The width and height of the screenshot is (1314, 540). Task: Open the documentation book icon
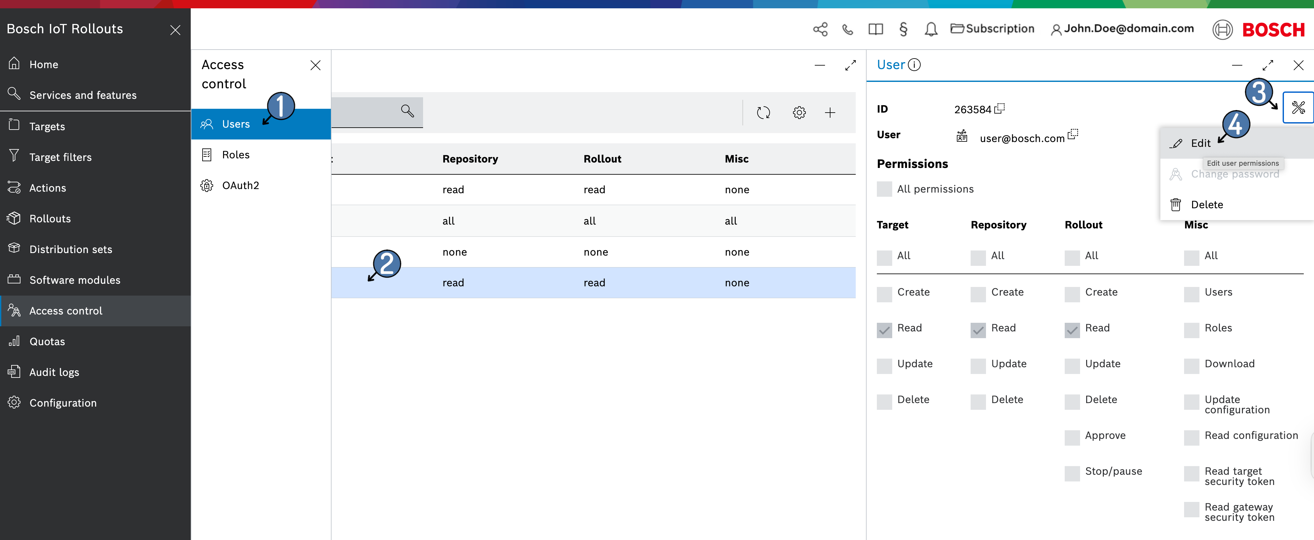[x=875, y=29]
